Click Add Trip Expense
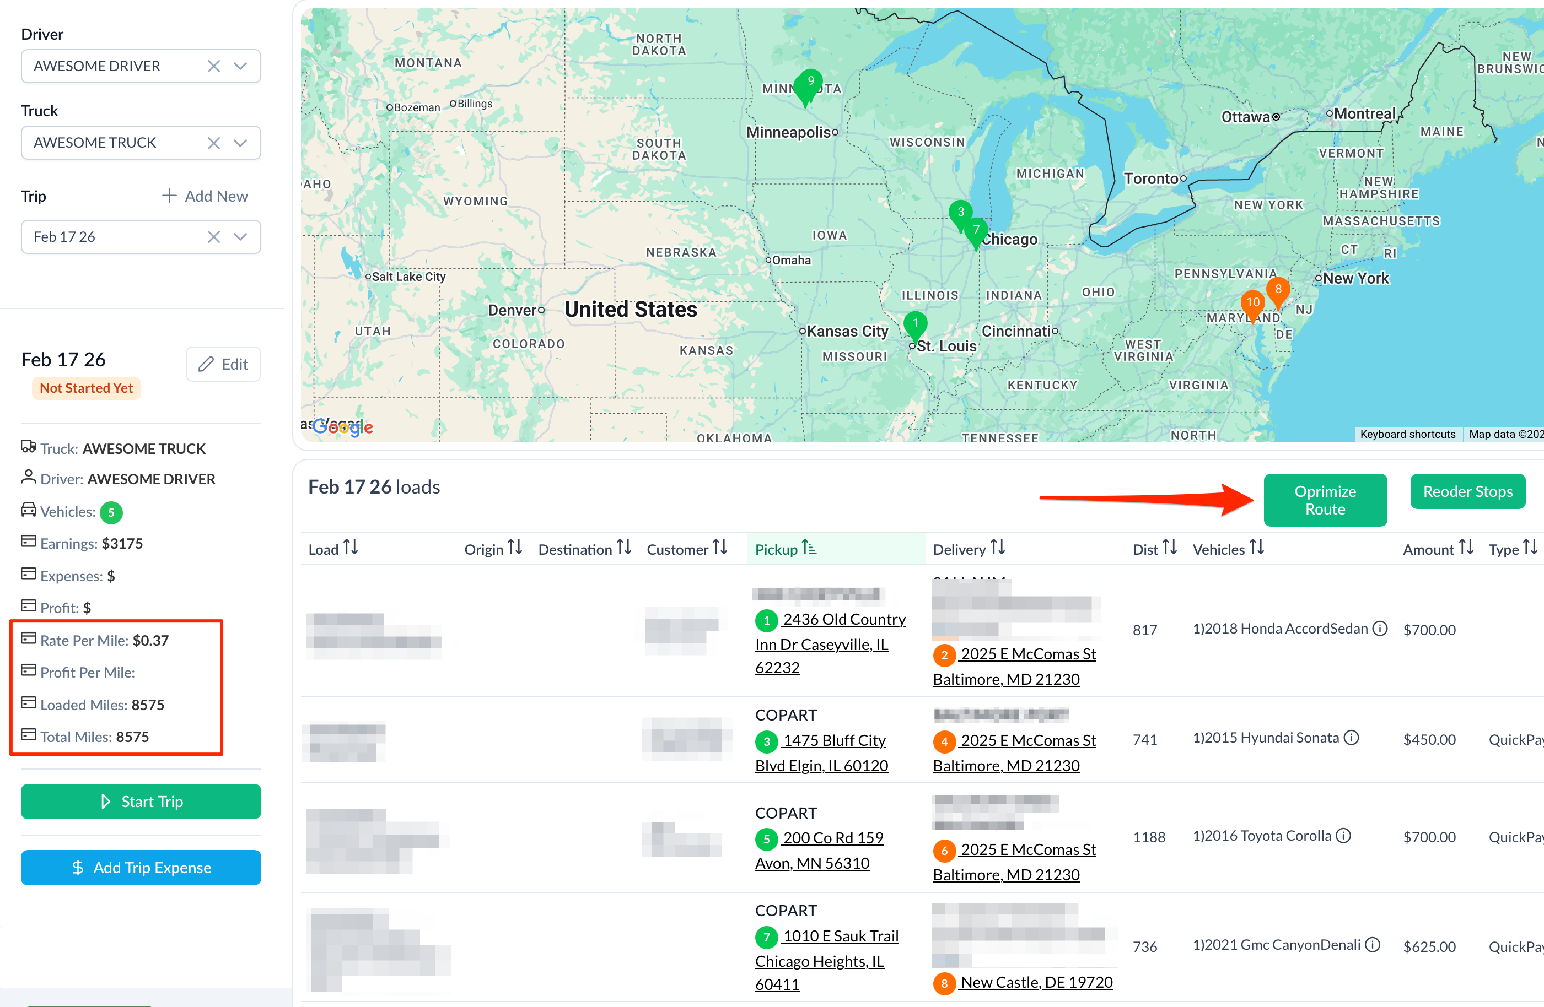This screenshot has width=1544, height=1007. [141, 868]
